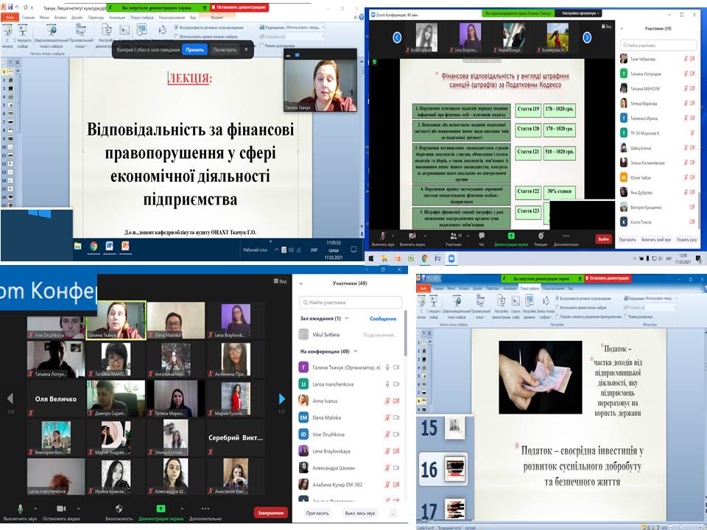Click next arrow in top-right Zoom video strip
The width and height of the screenshot is (707, 530).
pyautogui.click(x=587, y=38)
